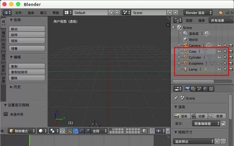234x146 pixels.
Task: Select the rotate manipulator arc icon
Action: pyautogui.click(x=82, y=131)
